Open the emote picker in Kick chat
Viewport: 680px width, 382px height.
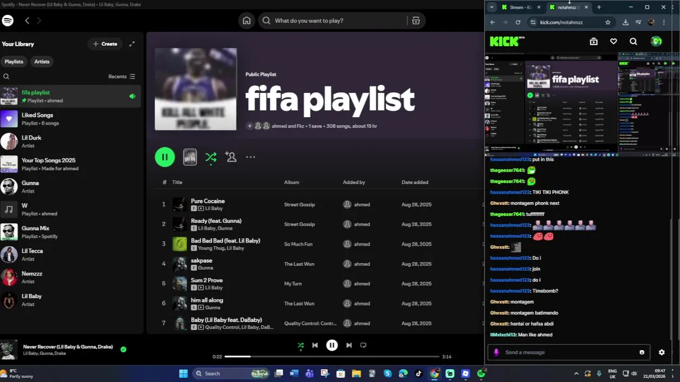pos(642,352)
